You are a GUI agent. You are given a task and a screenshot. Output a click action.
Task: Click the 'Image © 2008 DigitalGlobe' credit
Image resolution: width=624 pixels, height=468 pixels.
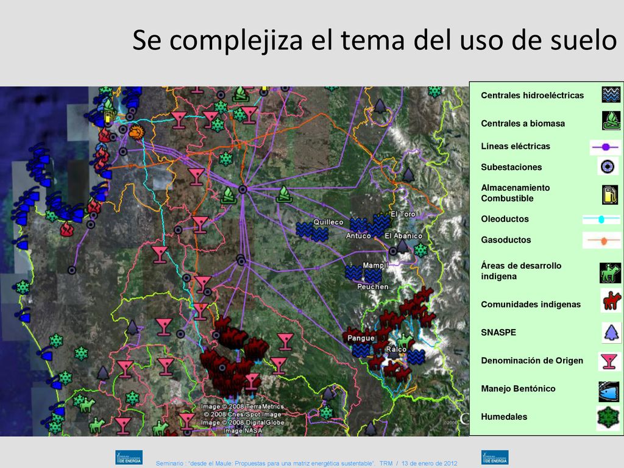(243, 423)
